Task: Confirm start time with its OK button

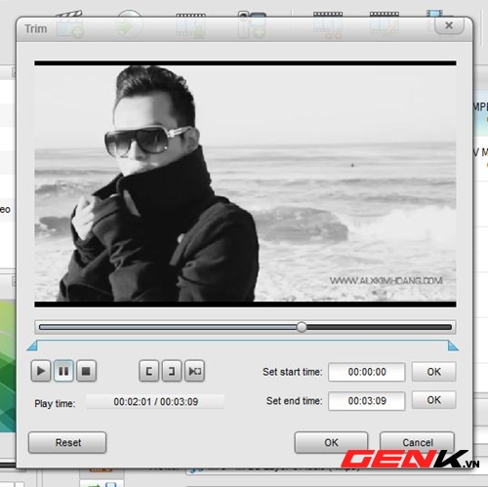Action: click(x=433, y=372)
